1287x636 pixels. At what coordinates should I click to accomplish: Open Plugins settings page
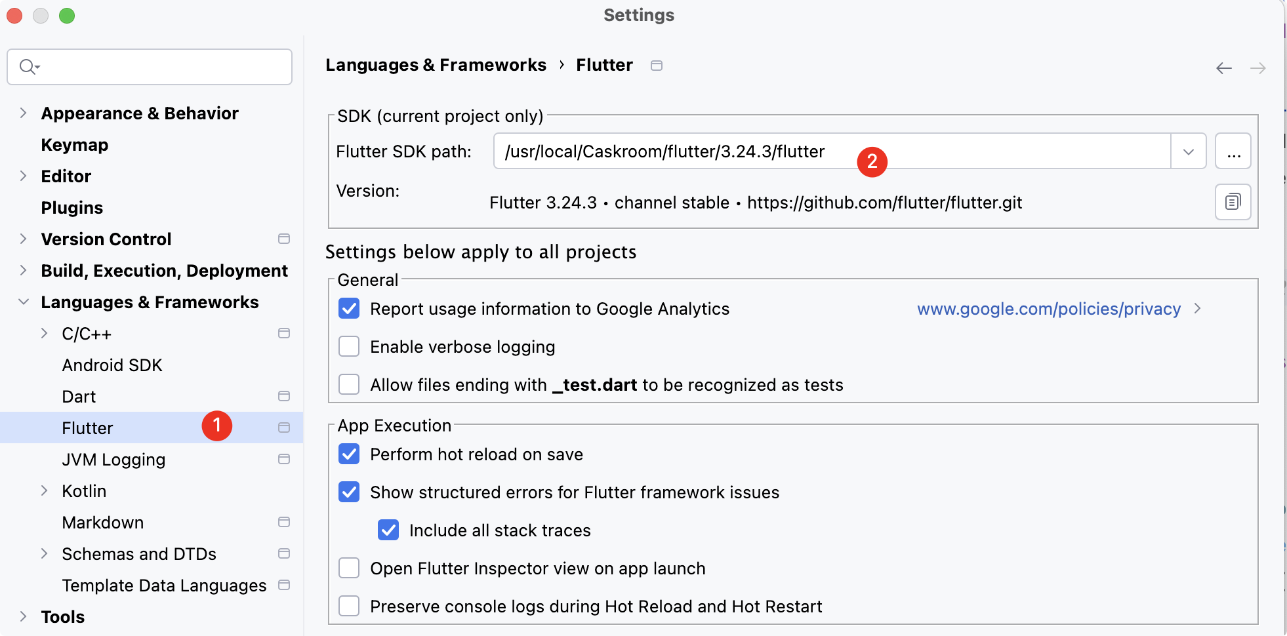click(72, 208)
